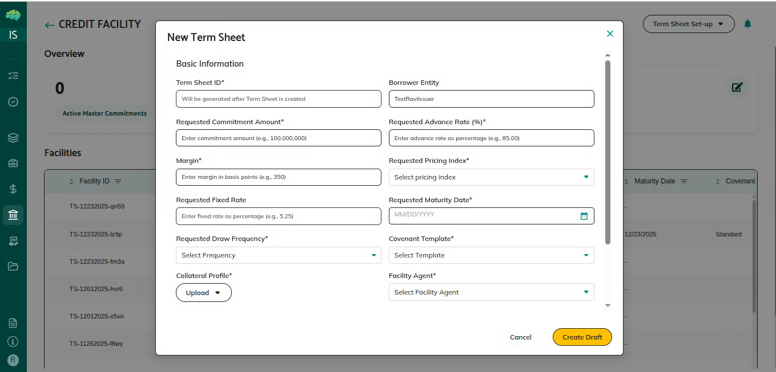
Task: Click the Requested Commitment Amount field
Action: coord(278,138)
